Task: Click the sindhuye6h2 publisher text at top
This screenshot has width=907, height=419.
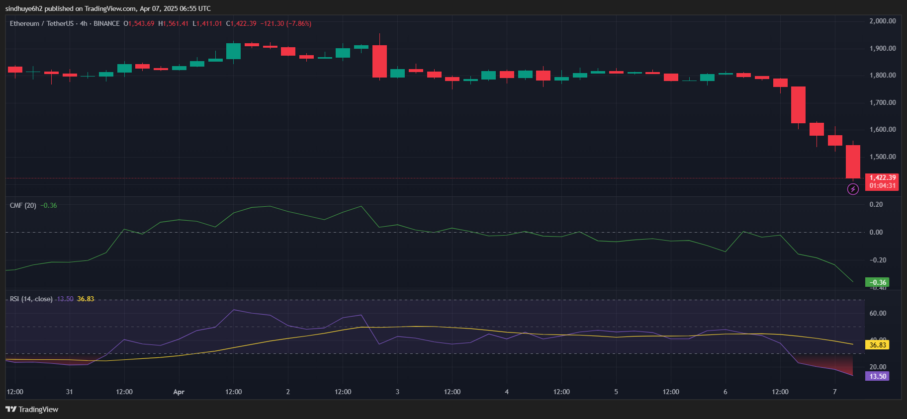Action: pos(23,8)
